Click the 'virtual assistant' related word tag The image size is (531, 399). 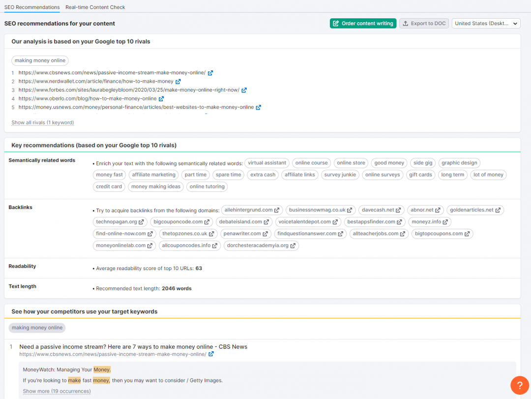[x=267, y=163]
